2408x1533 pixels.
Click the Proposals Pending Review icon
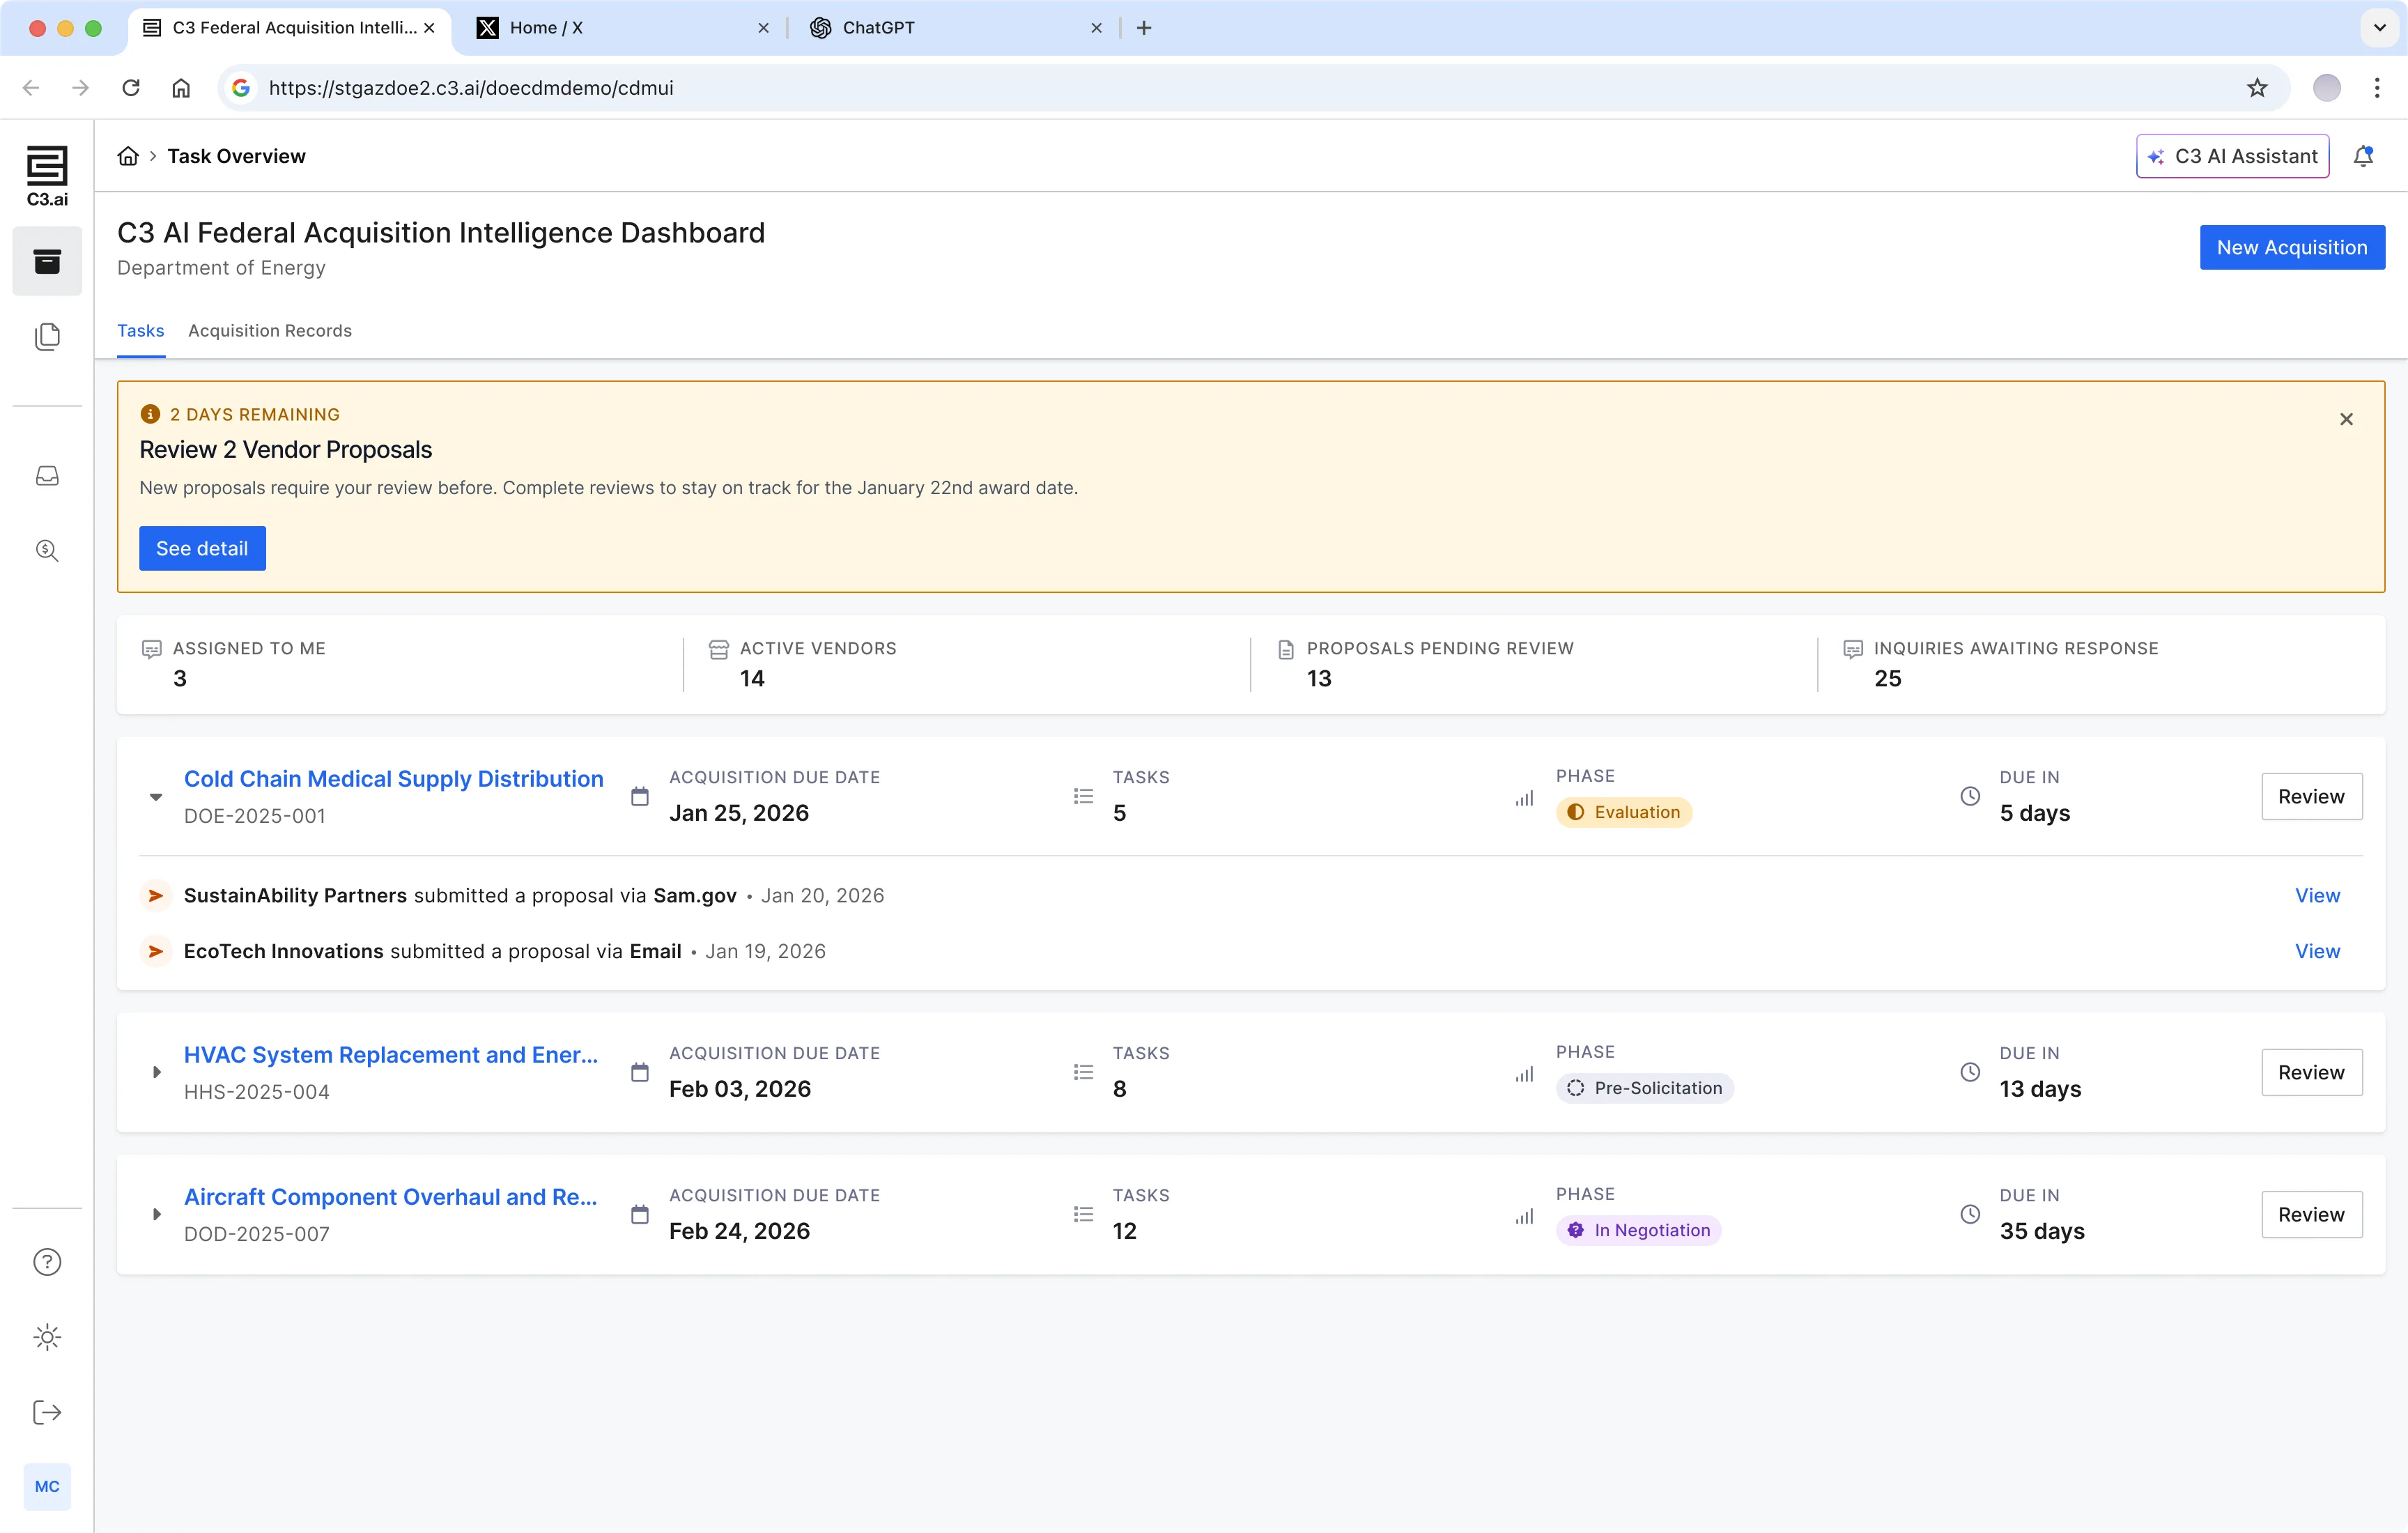click(1285, 649)
